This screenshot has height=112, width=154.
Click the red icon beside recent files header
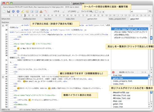point(113,72)
